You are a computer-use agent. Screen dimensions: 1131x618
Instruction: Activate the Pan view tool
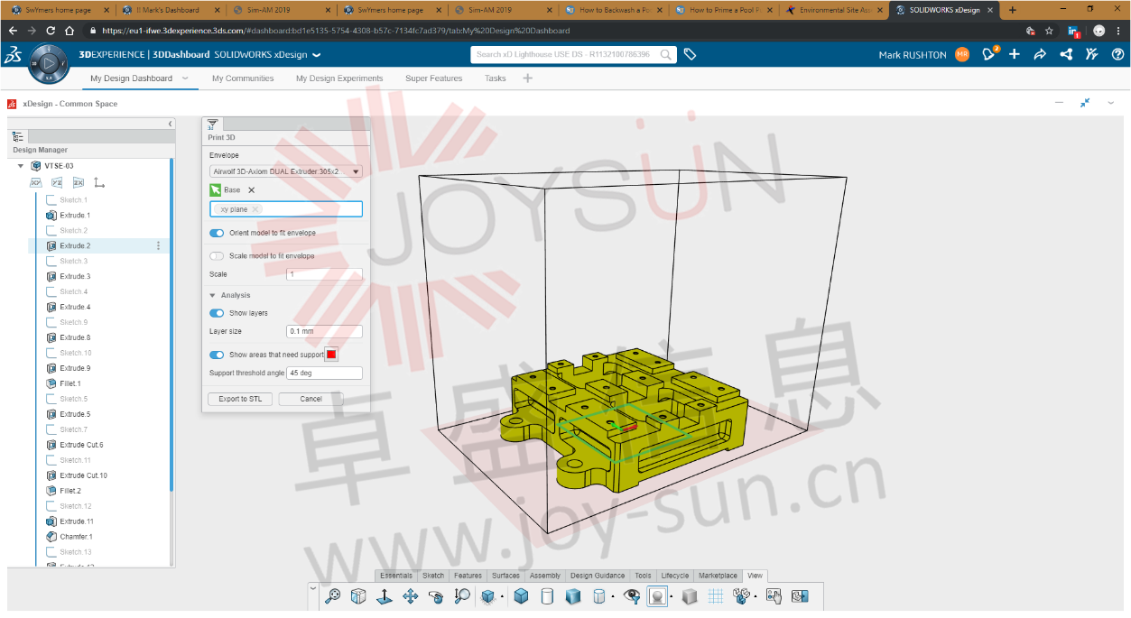click(410, 596)
